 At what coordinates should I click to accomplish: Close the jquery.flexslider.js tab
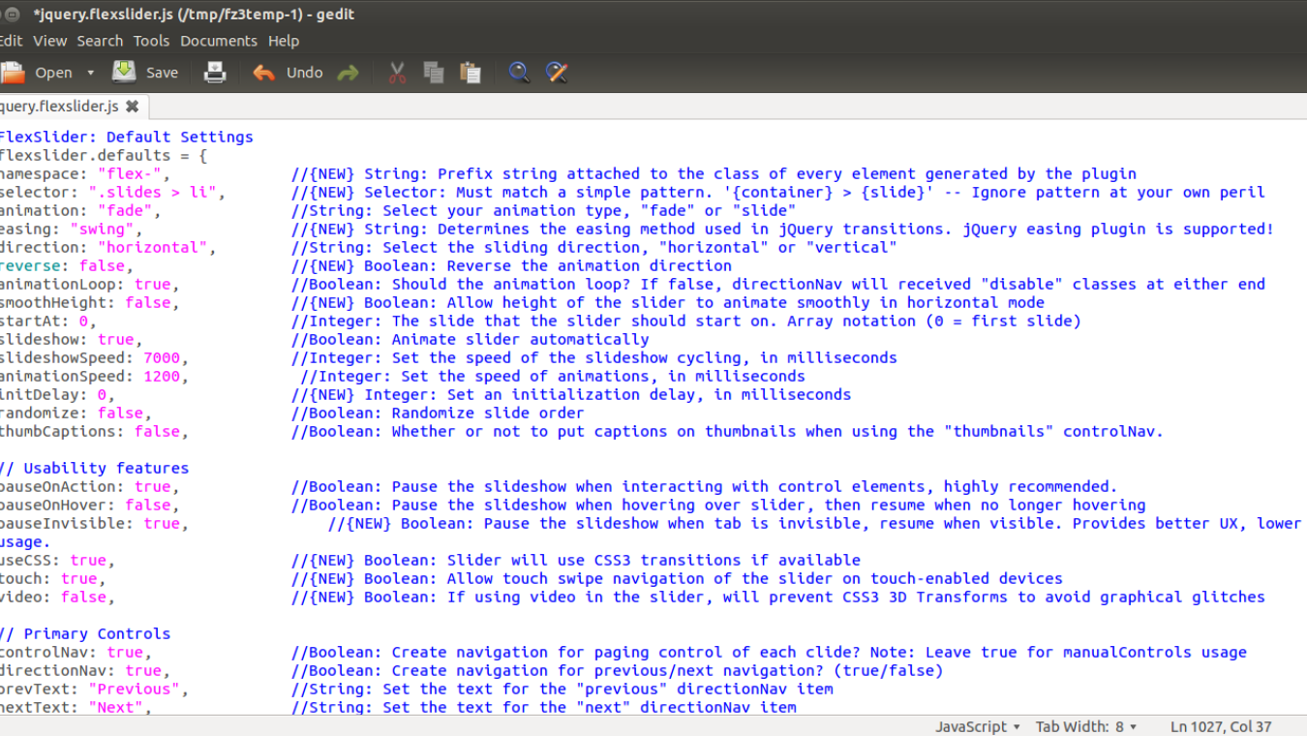[133, 107]
